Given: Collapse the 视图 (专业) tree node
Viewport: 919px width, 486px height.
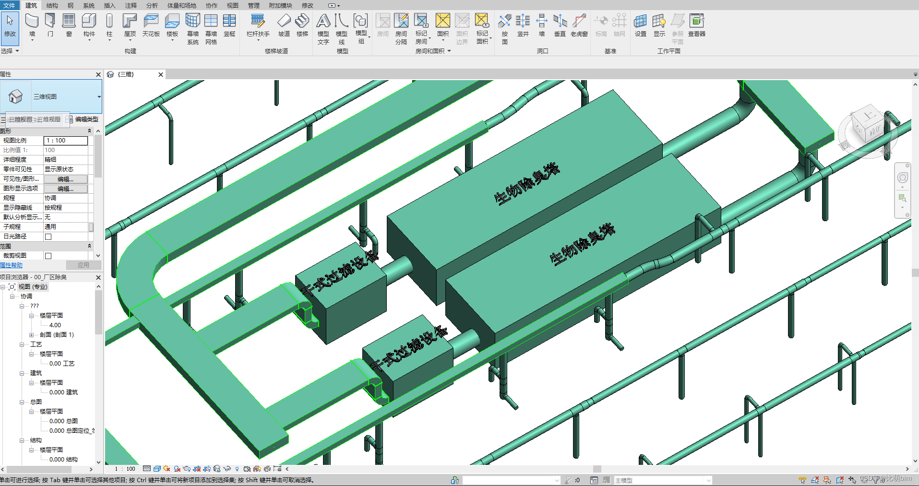Looking at the screenshot, I should [x=3, y=287].
